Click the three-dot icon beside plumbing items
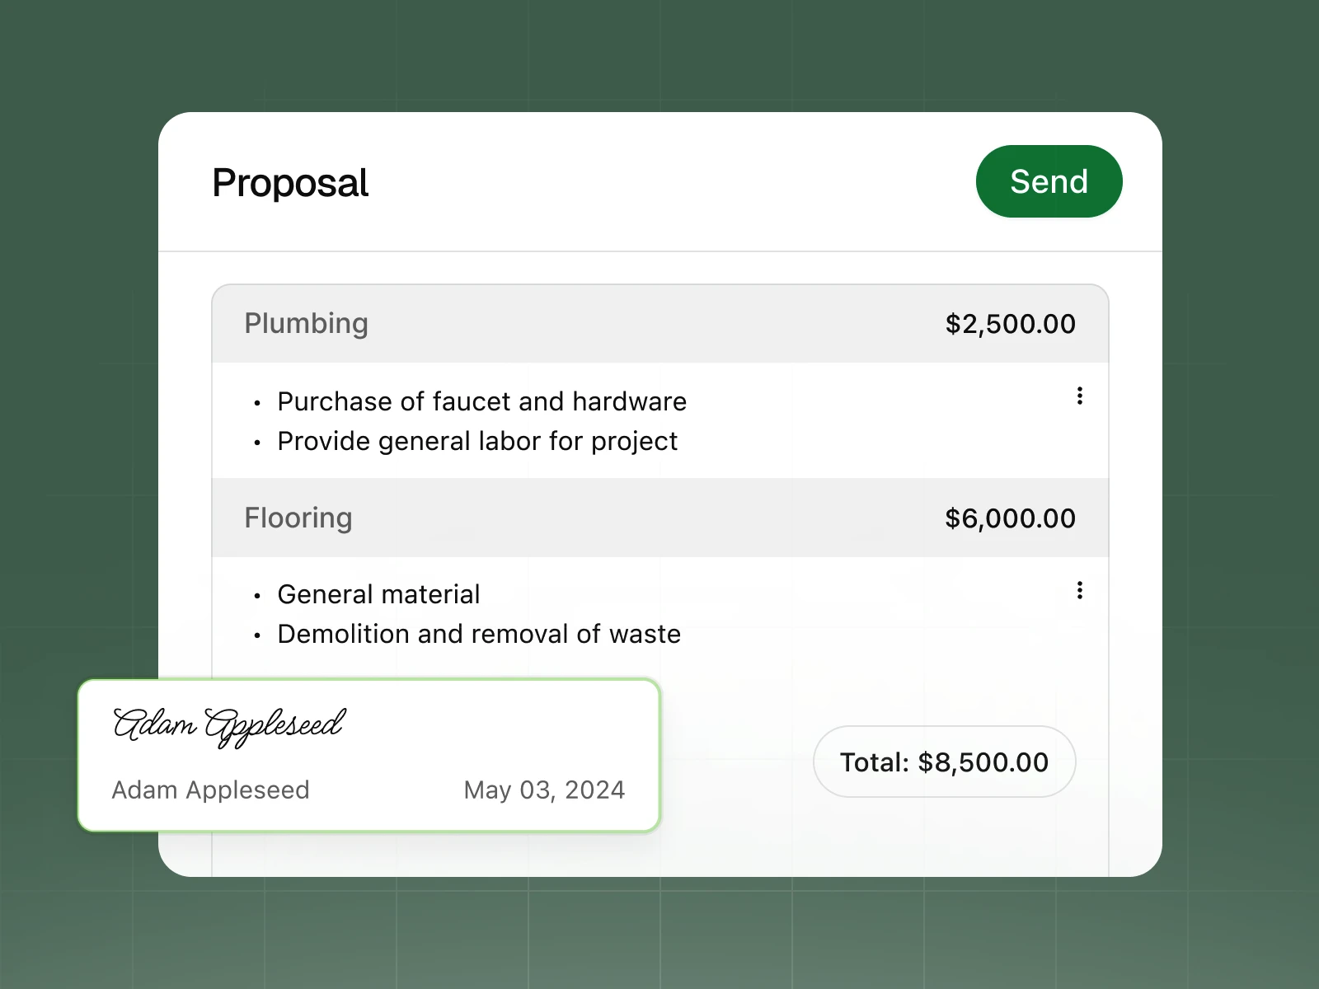The height and width of the screenshot is (989, 1319). click(1080, 396)
